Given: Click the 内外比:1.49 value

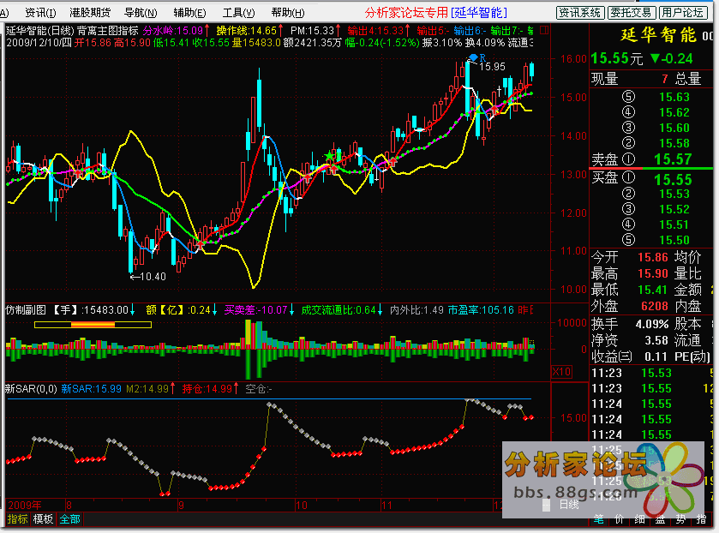Looking at the screenshot, I should click(x=416, y=310).
